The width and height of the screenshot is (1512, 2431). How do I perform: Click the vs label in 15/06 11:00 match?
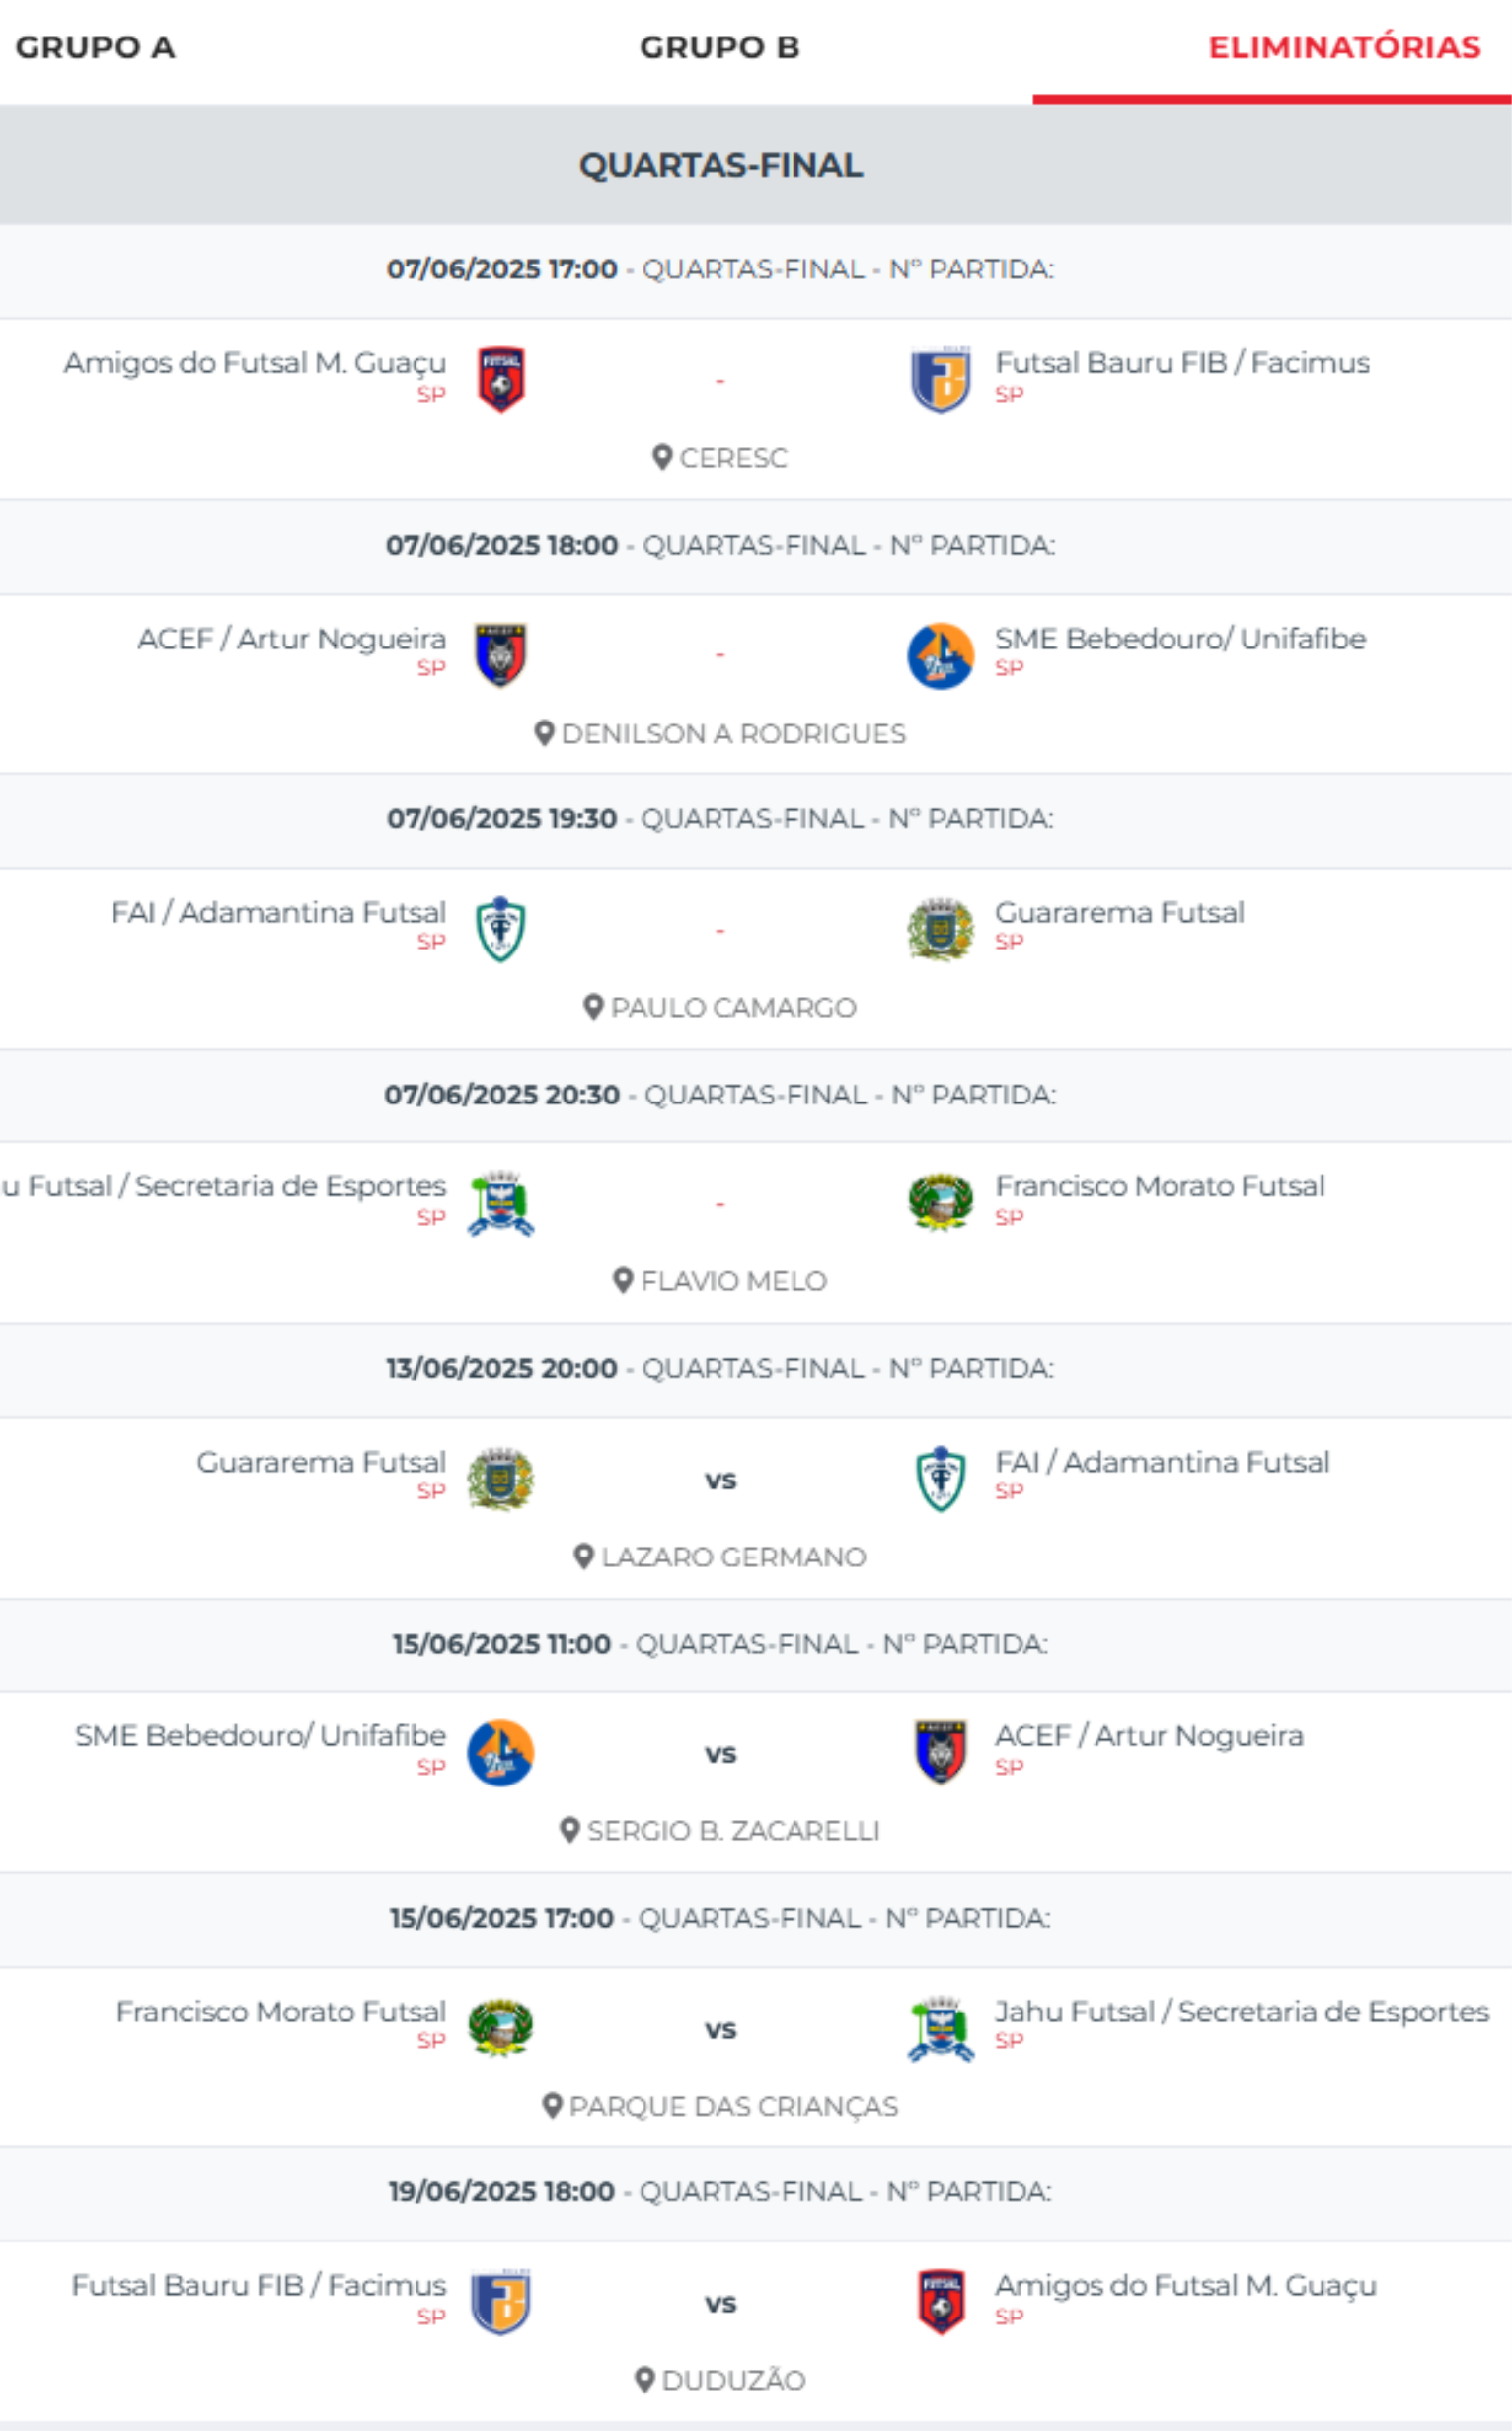[x=720, y=1754]
